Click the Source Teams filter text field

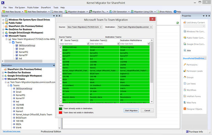(72, 44)
